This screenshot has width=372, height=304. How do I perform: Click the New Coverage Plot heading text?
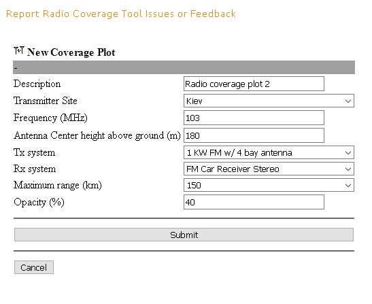click(x=71, y=52)
